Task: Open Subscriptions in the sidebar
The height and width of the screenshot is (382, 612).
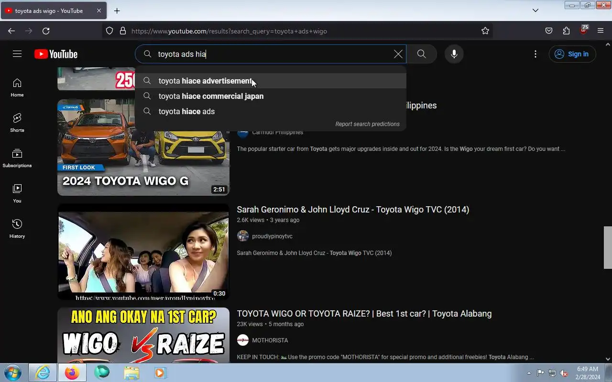Action: 17,159
